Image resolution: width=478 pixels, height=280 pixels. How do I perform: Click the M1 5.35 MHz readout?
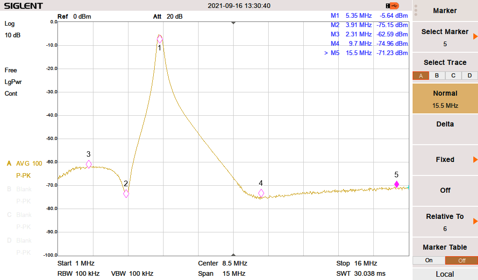click(x=369, y=15)
